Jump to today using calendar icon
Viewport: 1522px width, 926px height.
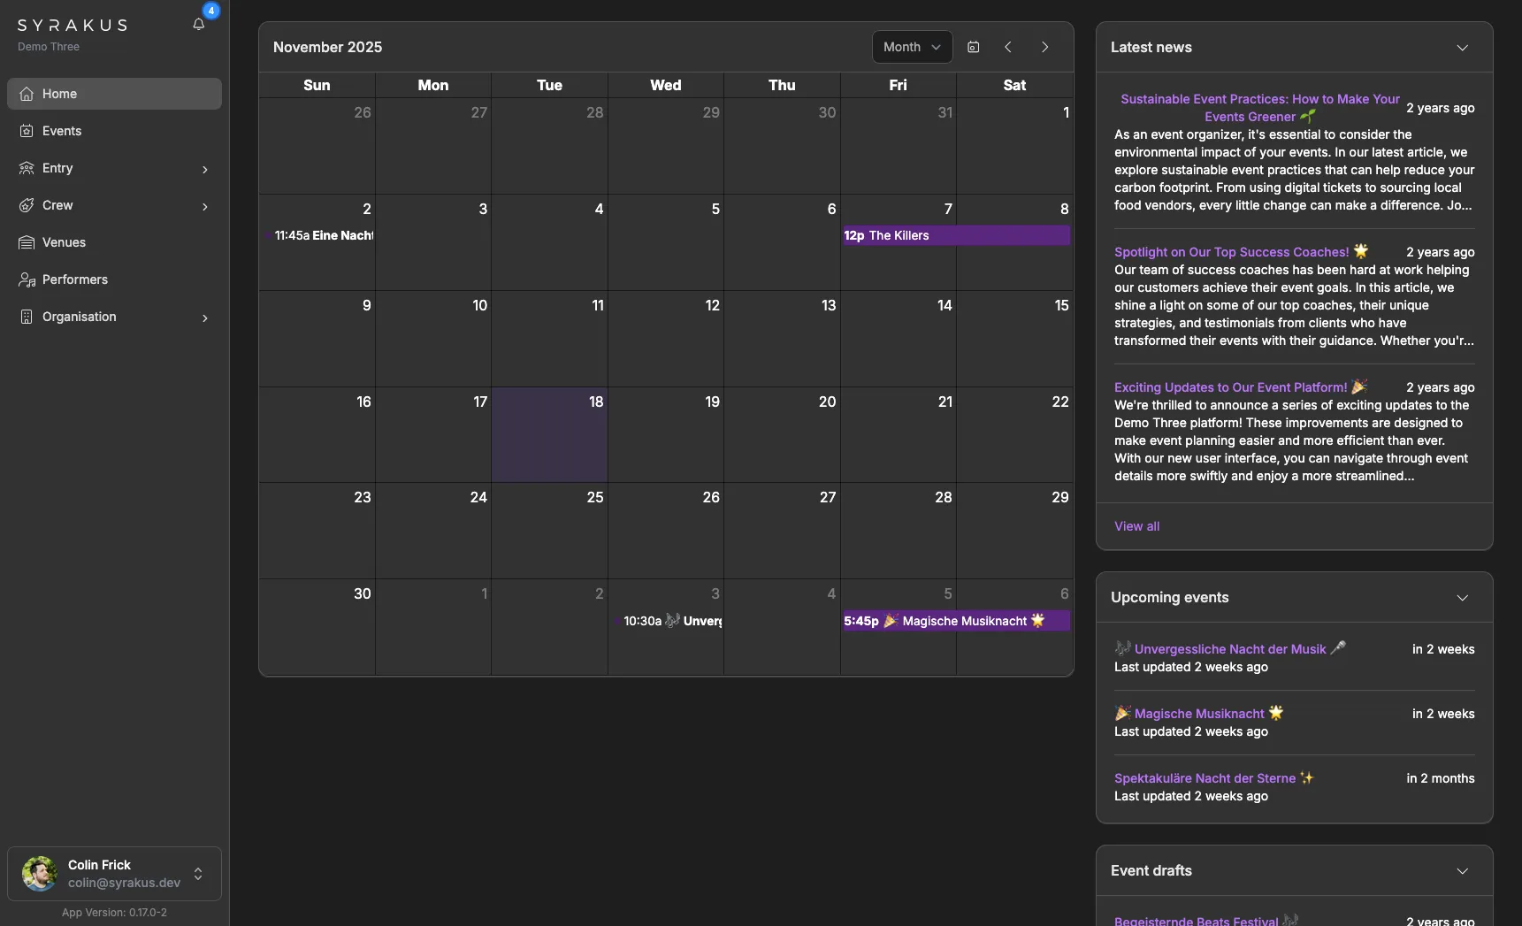[973, 47]
